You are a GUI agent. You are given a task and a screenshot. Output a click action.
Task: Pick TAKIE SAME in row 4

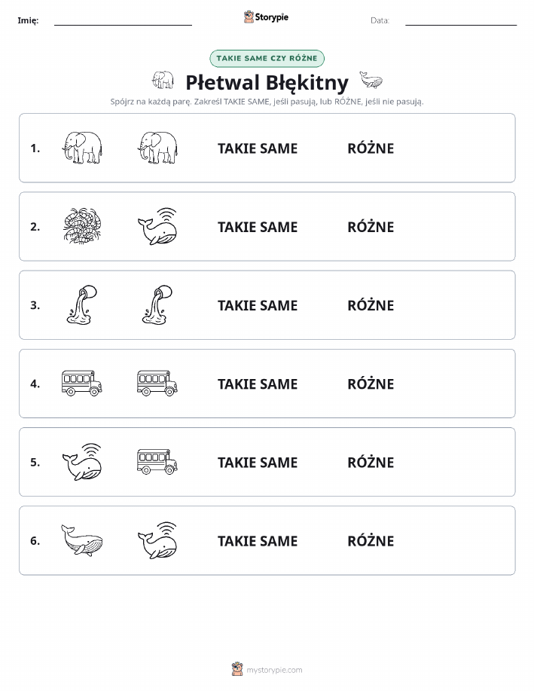click(258, 384)
